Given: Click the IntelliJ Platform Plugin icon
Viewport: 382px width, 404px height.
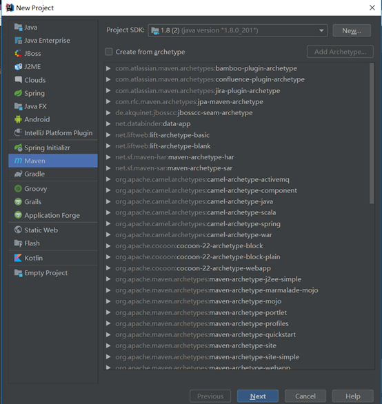Looking at the screenshot, I should (x=19, y=132).
